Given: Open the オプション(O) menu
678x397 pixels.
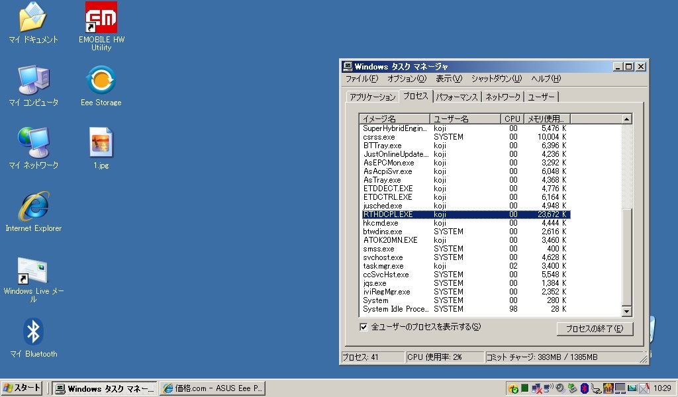Looking at the screenshot, I should pyautogui.click(x=407, y=79).
